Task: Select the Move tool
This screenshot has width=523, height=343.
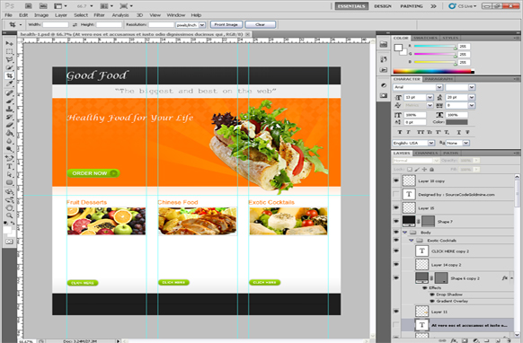Action: point(9,43)
